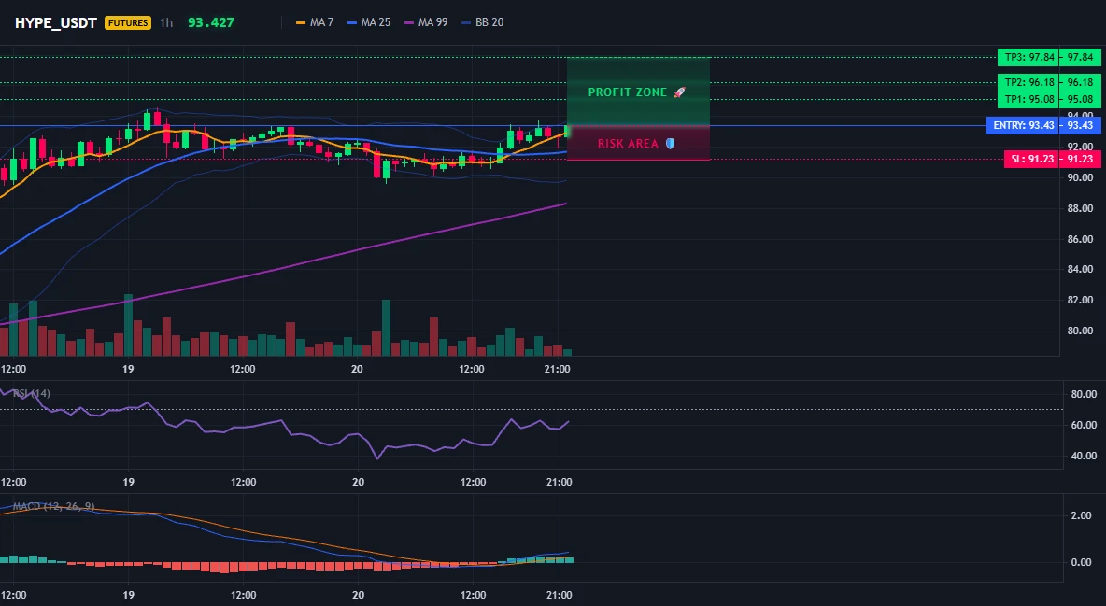Click the 20 date label under MACD panel
Image resolution: width=1106 pixels, height=606 pixels.
click(359, 595)
